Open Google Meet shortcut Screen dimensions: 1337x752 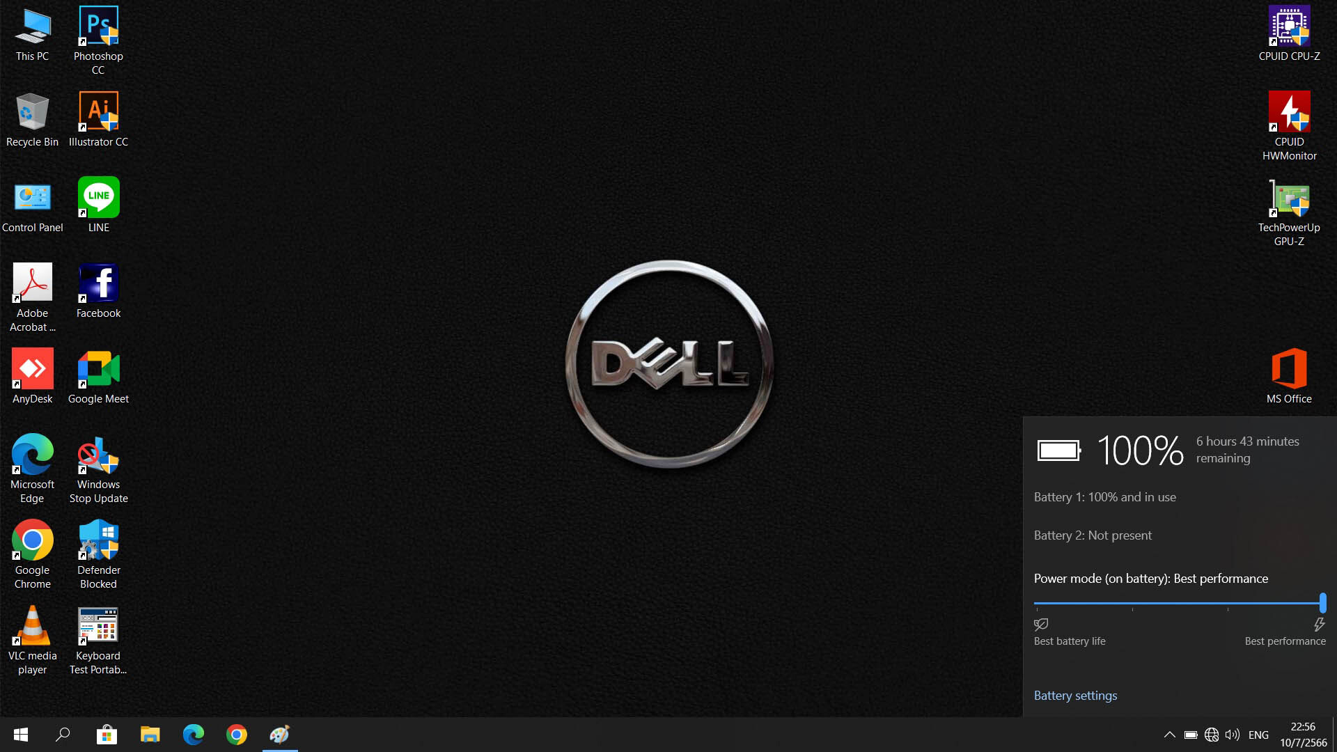click(98, 377)
